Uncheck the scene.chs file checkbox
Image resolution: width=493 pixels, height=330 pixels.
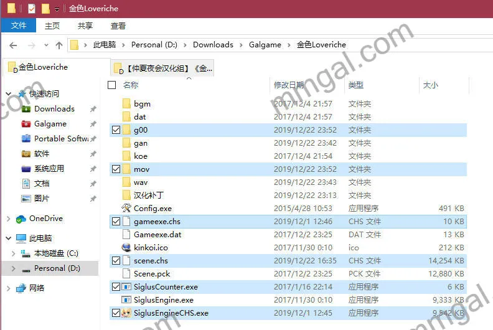click(115, 261)
